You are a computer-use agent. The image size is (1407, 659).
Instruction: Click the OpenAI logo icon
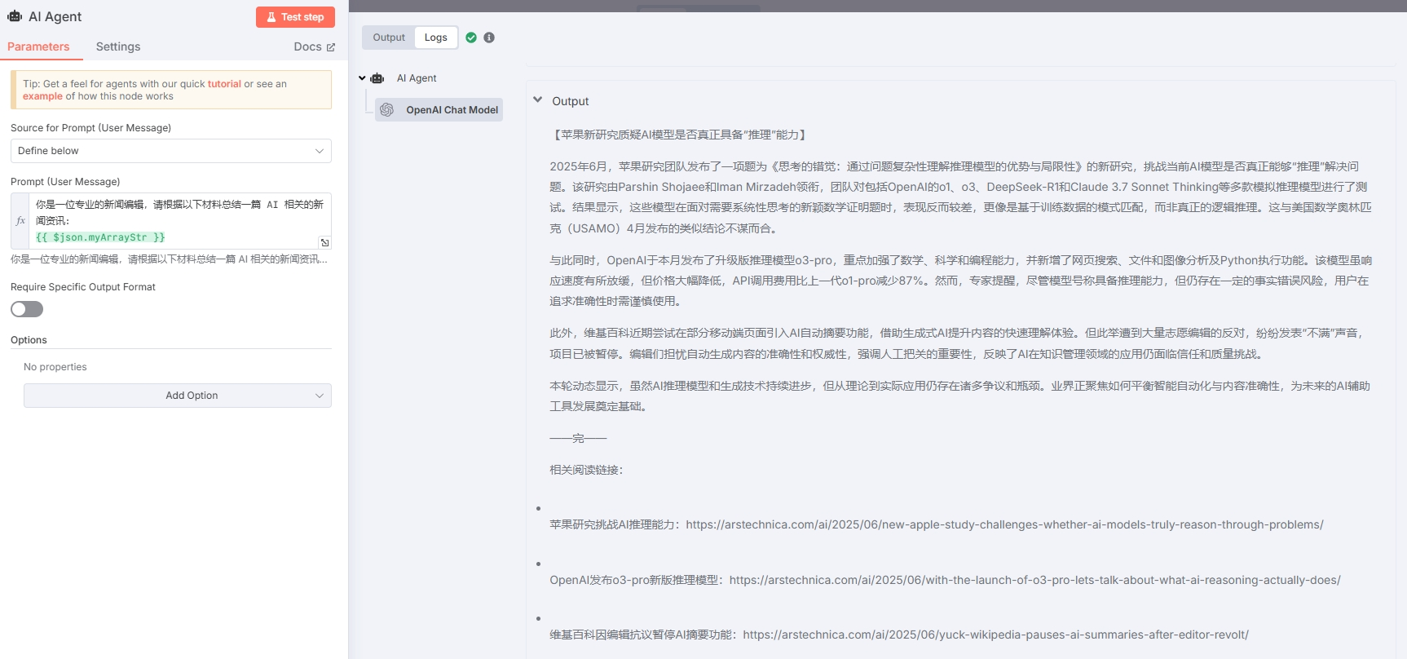pyautogui.click(x=387, y=110)
